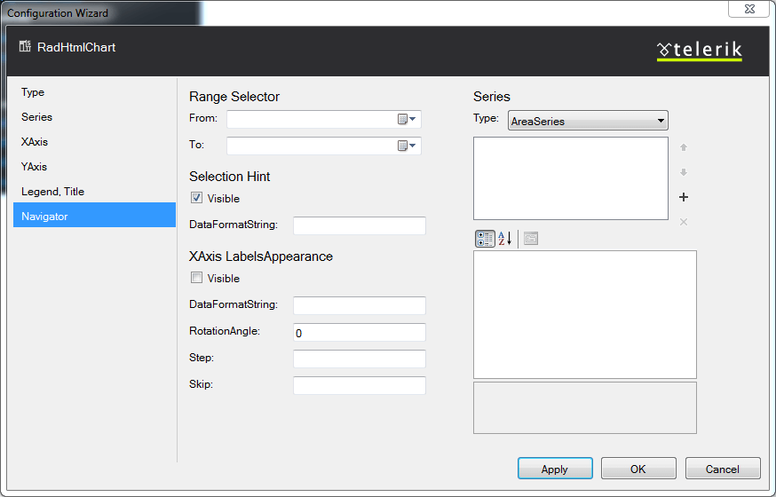
Task: Uncheck Selection Hint Visible checkbox
Action: point(196,198)
